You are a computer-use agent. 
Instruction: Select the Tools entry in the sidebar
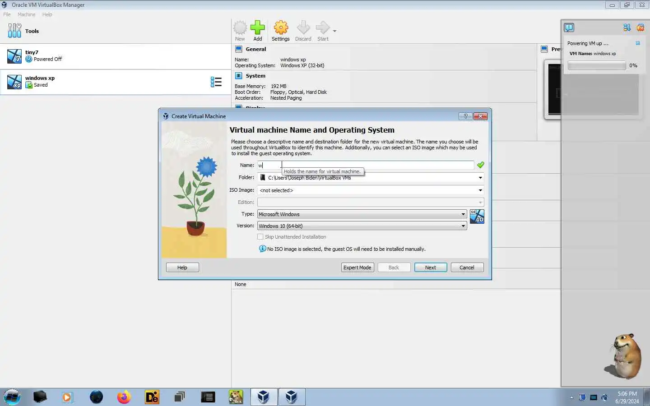(x=116, y=31)
